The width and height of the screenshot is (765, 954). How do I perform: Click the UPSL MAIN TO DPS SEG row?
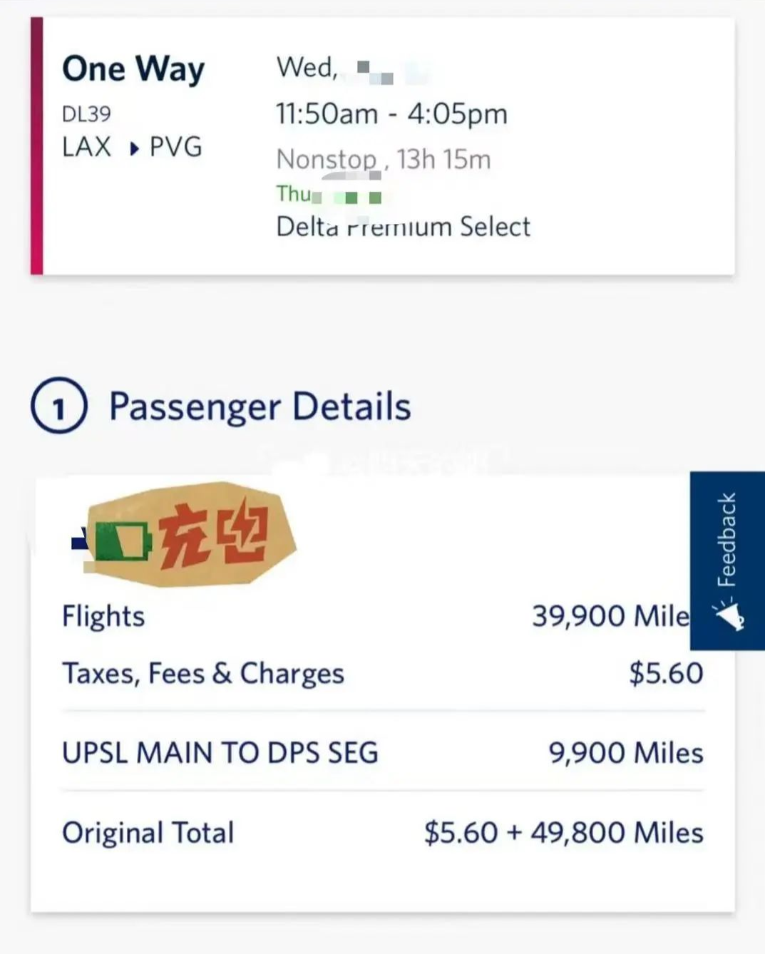[220, 753]
